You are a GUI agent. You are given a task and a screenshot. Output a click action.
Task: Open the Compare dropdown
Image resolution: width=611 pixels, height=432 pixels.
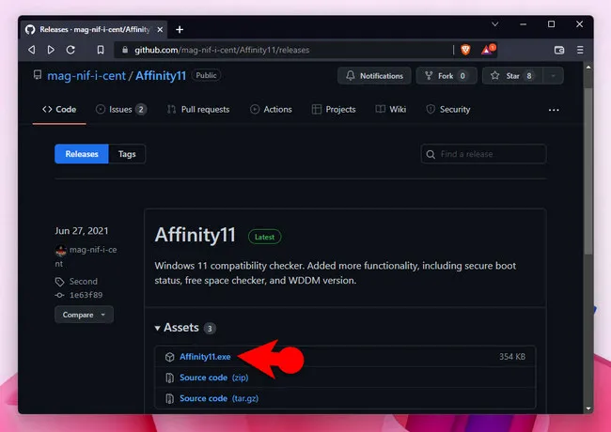[84, 315]
